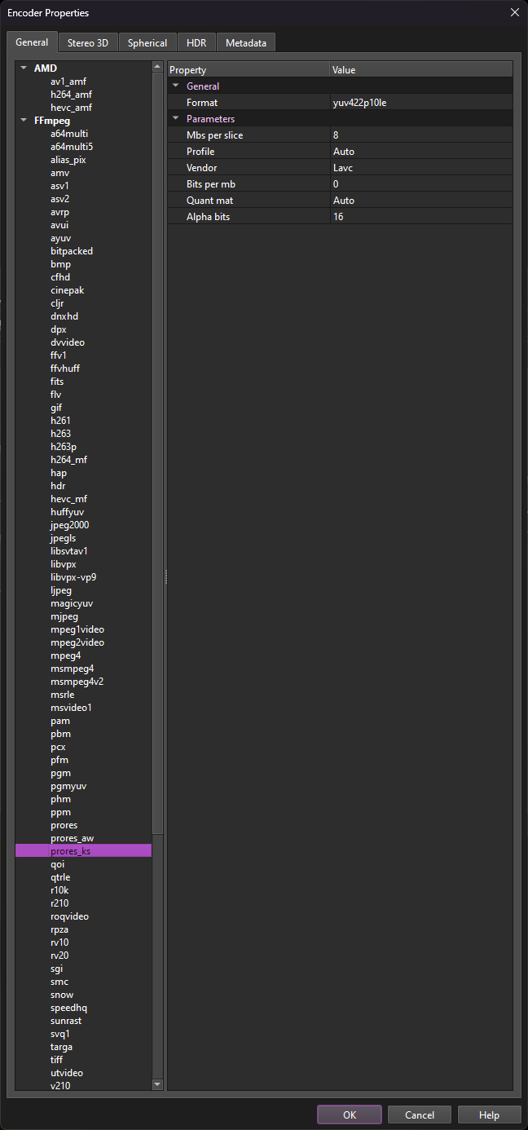This screenshot has height=1130, width=528.
Task: Click the yuv422p10le Format value
Action: click(x=420, y=103)
